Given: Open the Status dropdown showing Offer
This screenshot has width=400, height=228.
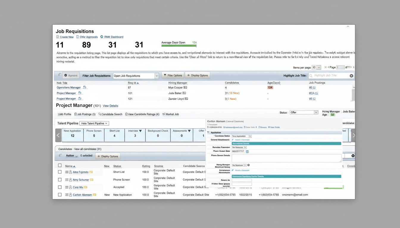Looking at the screenshot, I should pyautogui.click(x=304, y=112).
